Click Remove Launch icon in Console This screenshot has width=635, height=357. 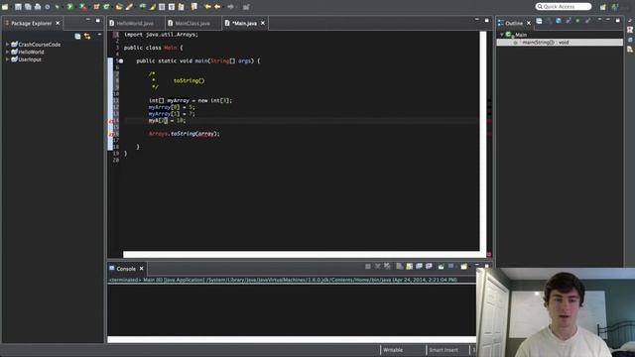[377, 267]
